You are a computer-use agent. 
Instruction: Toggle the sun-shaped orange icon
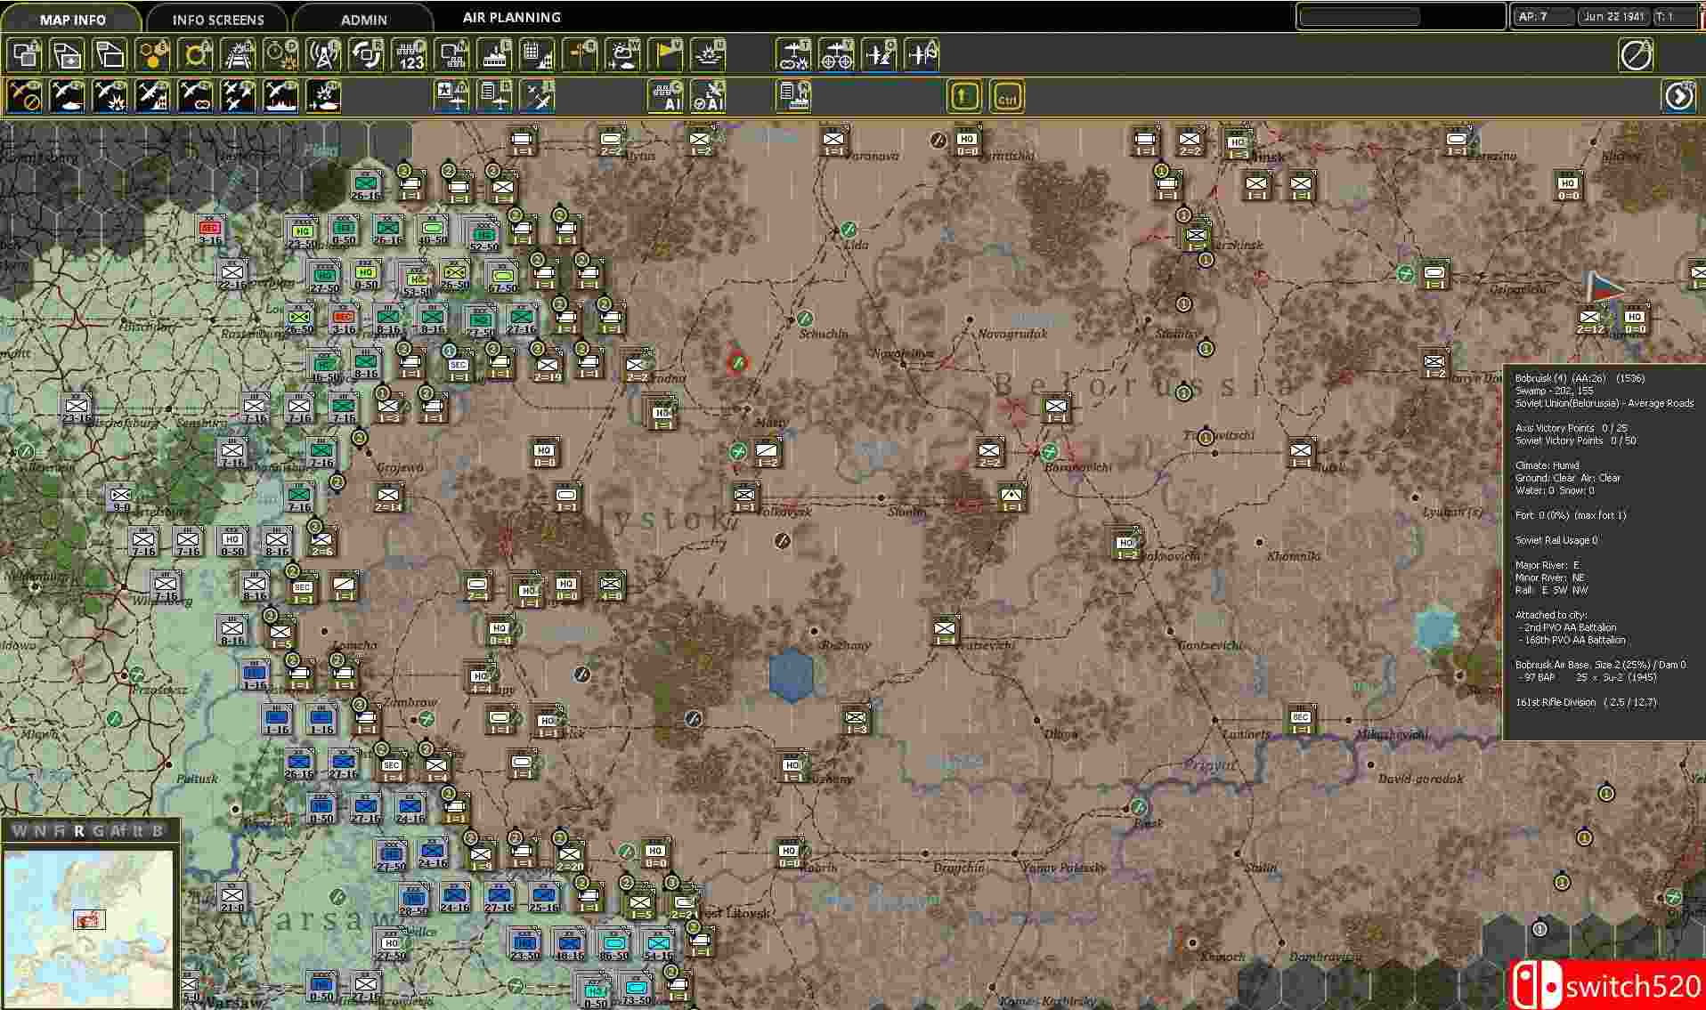tap(196, 55)
